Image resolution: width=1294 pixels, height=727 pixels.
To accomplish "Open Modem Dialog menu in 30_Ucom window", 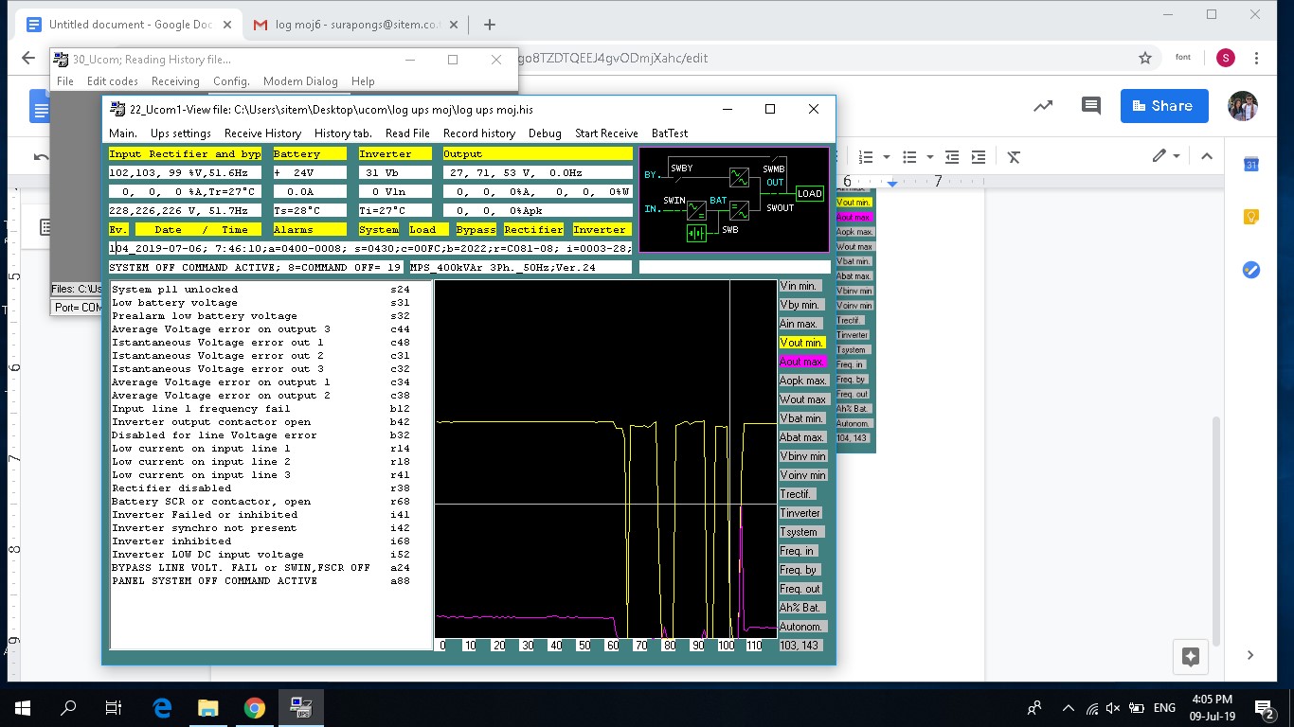I will pos(300,81).
